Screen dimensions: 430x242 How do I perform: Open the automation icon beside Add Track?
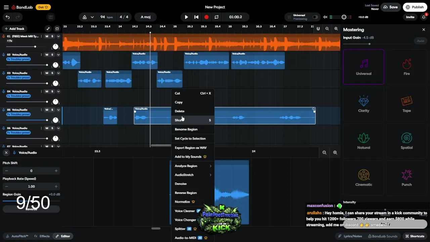tap(48, 29)
